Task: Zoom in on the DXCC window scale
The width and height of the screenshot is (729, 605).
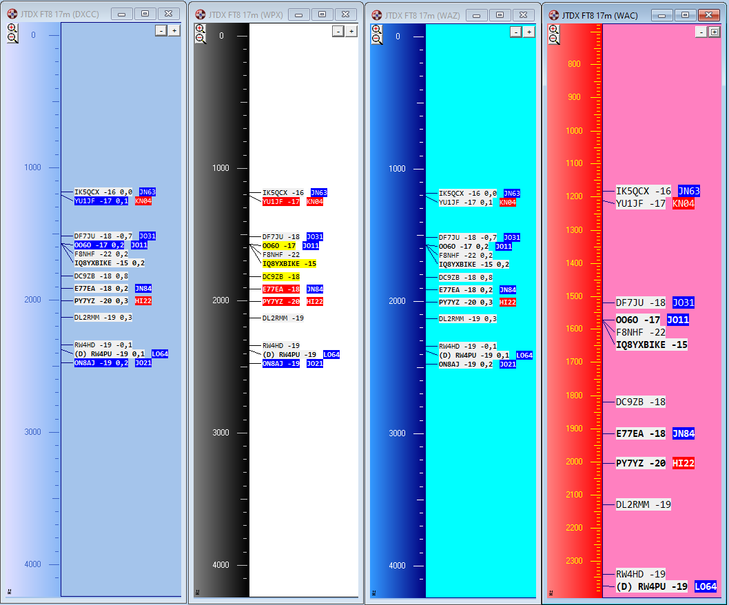Action: click(x=12, y=28)
